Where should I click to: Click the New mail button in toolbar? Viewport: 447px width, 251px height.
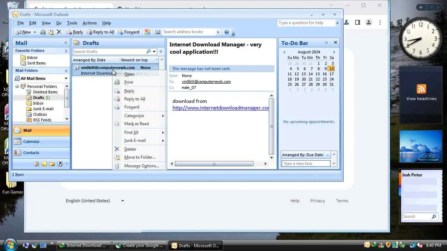[23, 32]
